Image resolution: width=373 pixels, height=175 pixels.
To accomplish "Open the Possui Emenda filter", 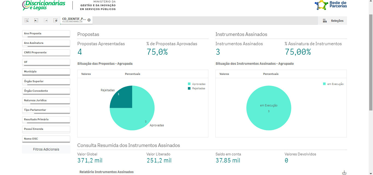I will tap(46, 129).
